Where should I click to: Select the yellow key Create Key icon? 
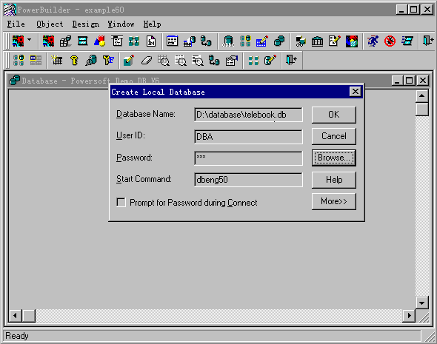coord(74,60)
